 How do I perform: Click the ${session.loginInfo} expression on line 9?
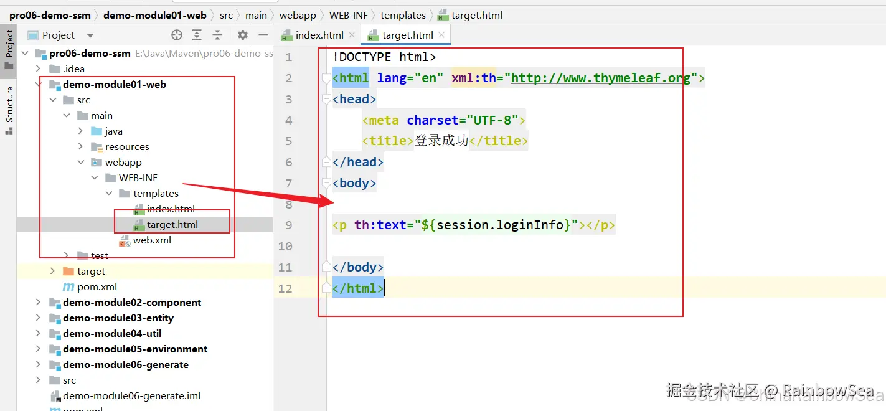pyautogui.click(x=496, y=225)
